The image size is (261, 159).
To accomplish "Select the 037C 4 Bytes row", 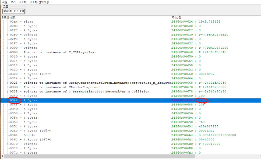I will [23, 153].
